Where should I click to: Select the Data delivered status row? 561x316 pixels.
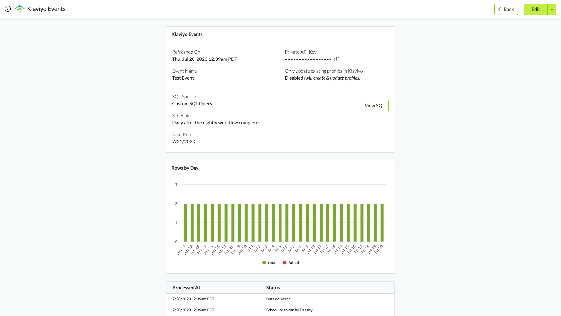pyautogui.click(x=279, y=299)
